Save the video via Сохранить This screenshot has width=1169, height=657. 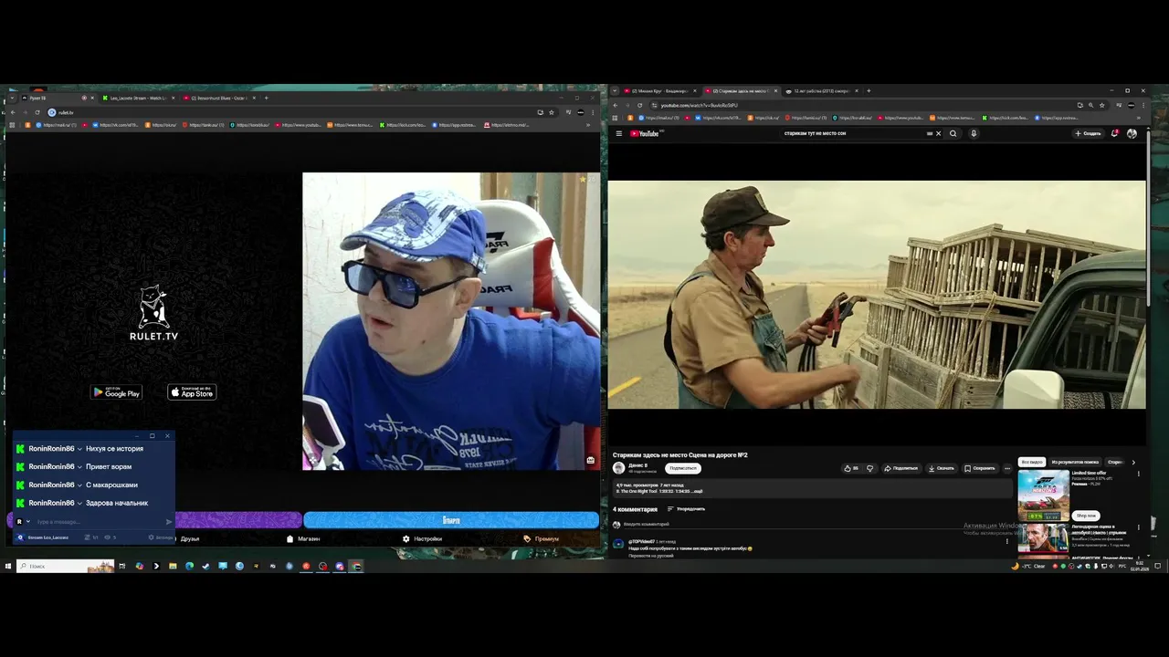(980, 468)
